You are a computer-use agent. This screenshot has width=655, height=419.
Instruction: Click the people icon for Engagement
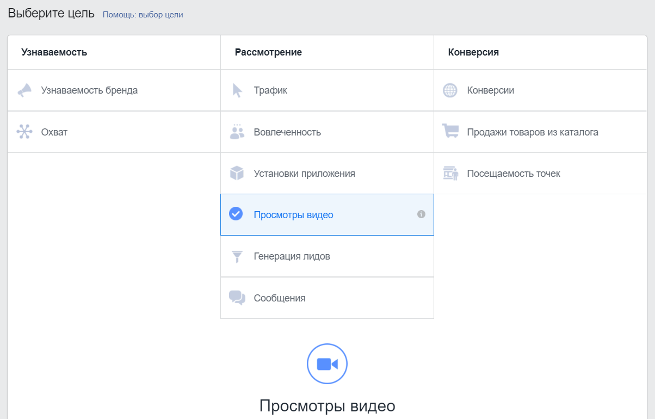click(x=237, y=132)
